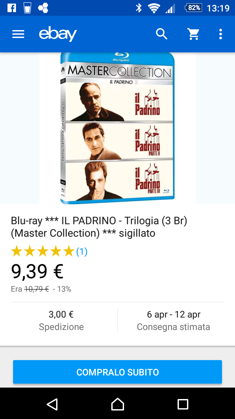Image resolution: width=235 pixels, height=419 pixels.
Task: Open the five-star rating reviews
Action: [43, 252]
